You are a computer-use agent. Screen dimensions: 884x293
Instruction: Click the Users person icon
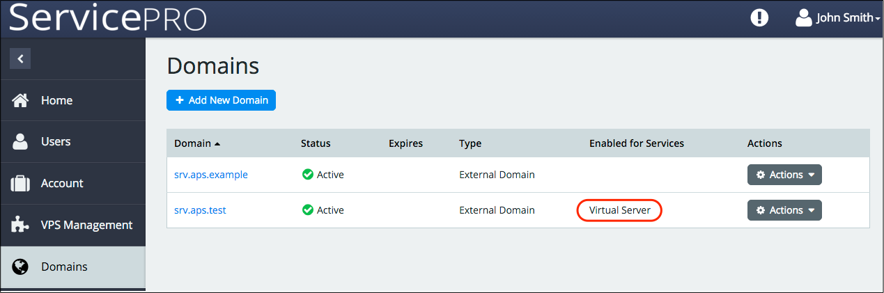21,141
